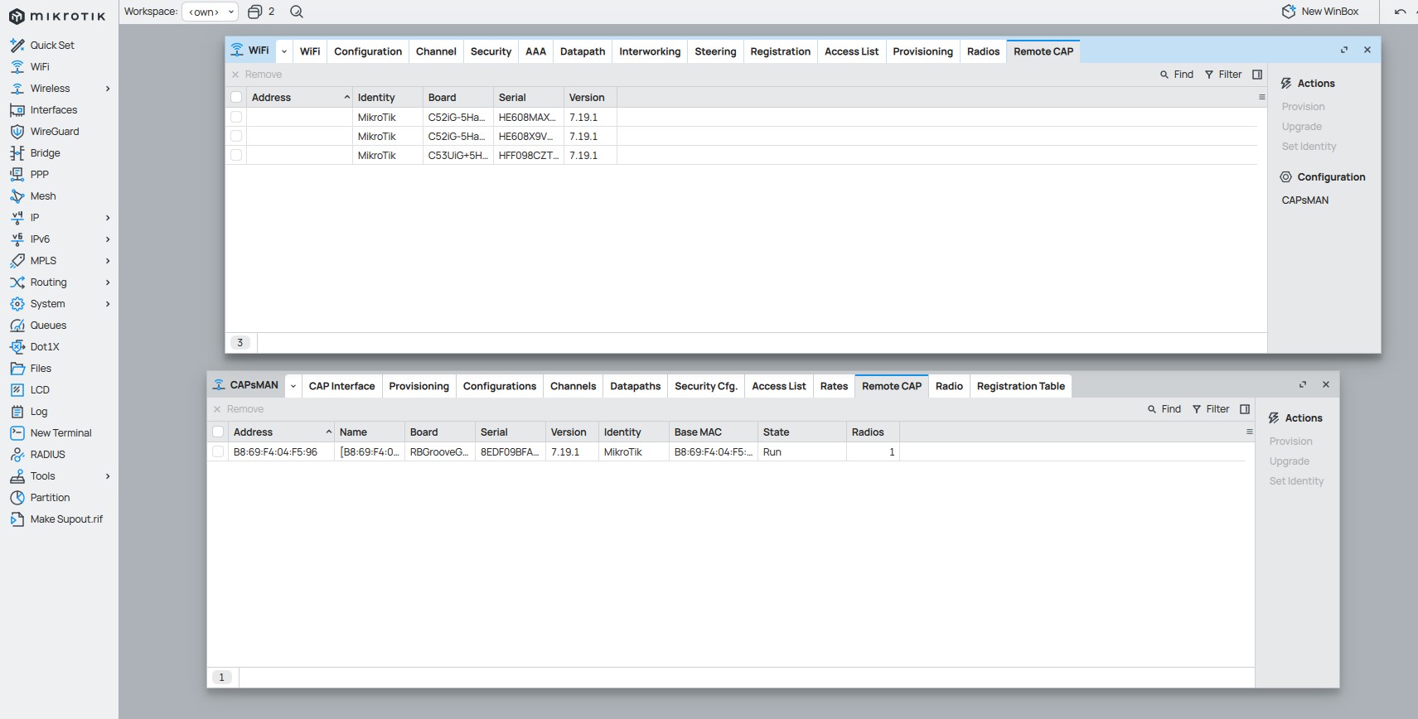Check the row with board C53UiG+5H
This screenshot has height=719, width=1418.
click(x=236, y=155)
